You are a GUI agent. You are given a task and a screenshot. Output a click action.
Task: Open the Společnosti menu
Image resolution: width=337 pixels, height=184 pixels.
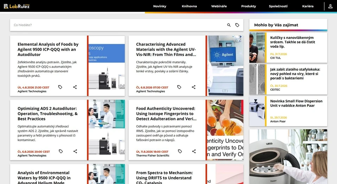point(278,6)
